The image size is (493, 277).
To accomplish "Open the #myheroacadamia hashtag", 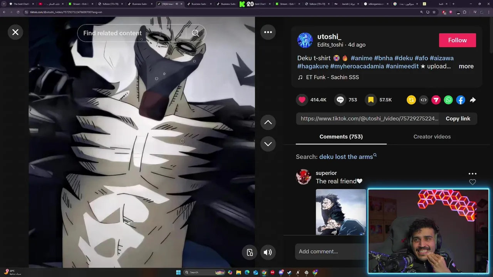I will [357, 66].
